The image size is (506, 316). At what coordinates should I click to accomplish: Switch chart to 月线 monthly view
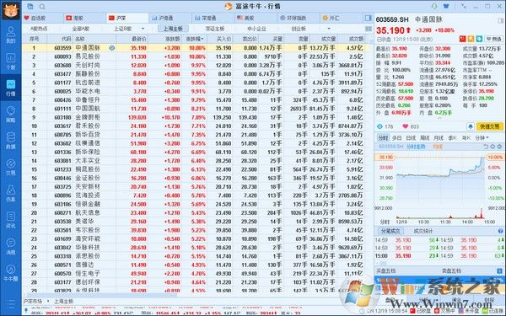[439, 138]
